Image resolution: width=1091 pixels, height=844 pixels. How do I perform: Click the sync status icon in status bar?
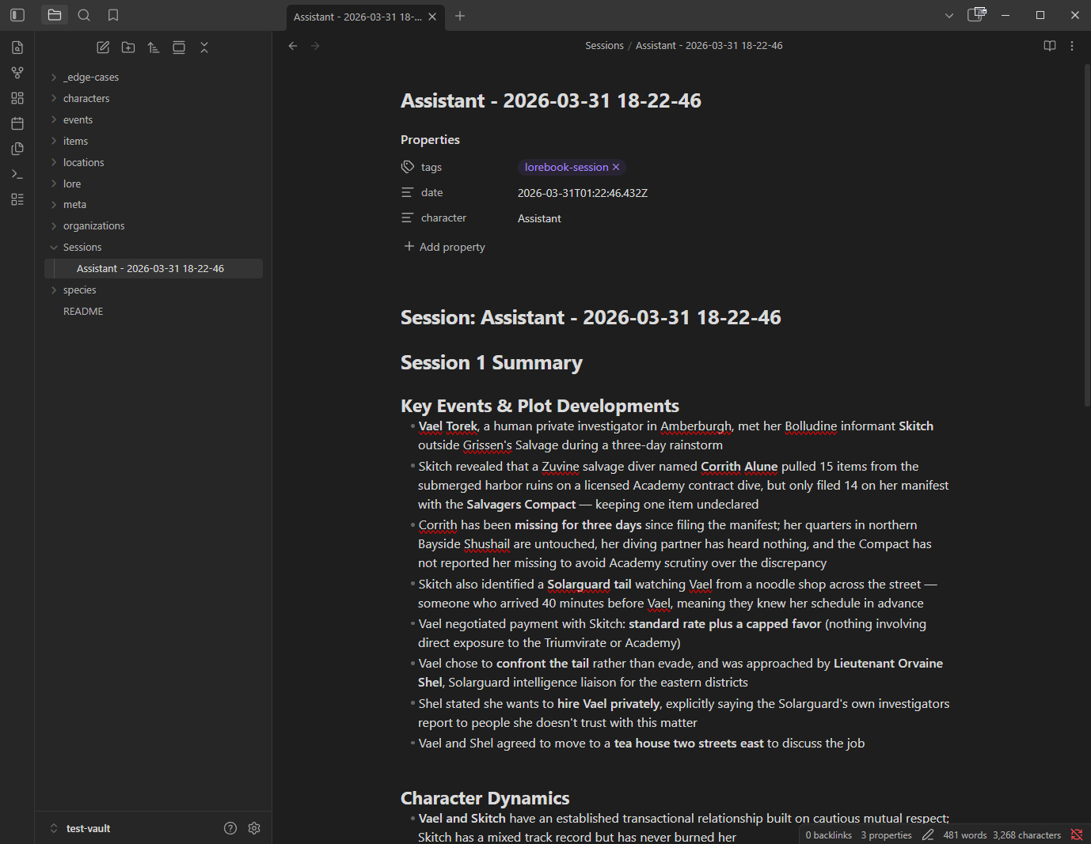click(x=1077, y=835)
